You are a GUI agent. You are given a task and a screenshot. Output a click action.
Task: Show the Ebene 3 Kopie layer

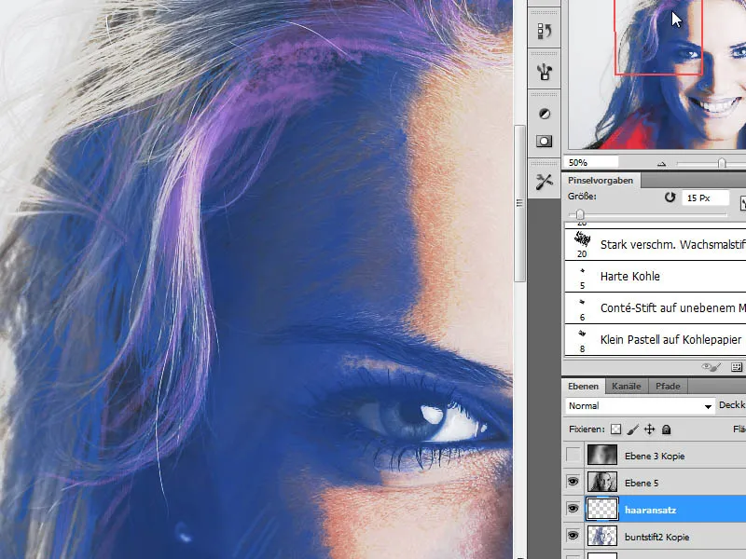[x=573, y=456]
